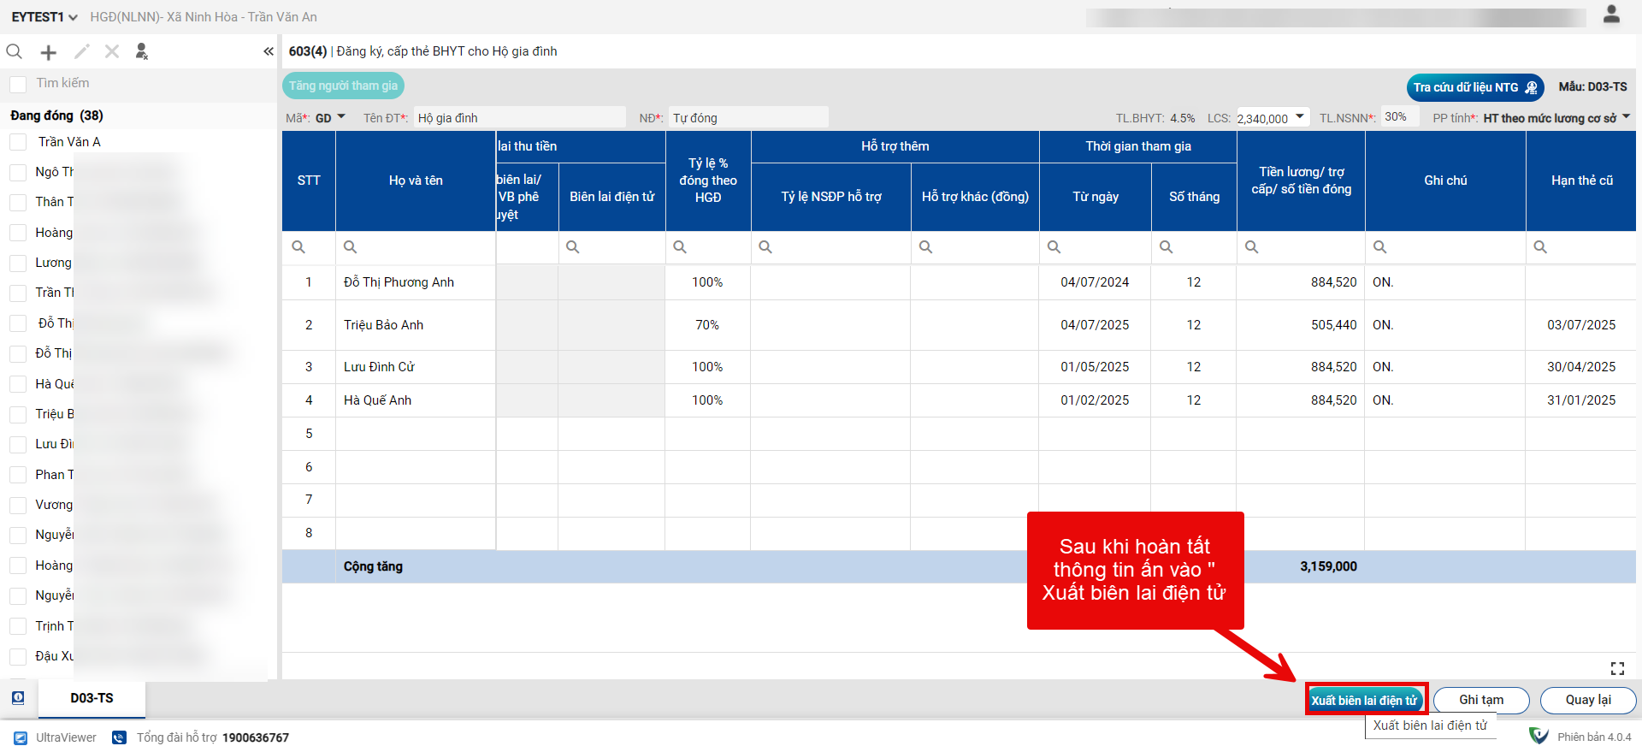Click the pencil edit icon in sidebar

pyautogui.click(x=81, y=52)
